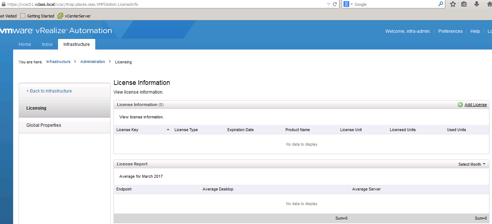Click the Infrastructure breadcrumb link
Screen dimensions: 492x224
[x=58, y=62]
